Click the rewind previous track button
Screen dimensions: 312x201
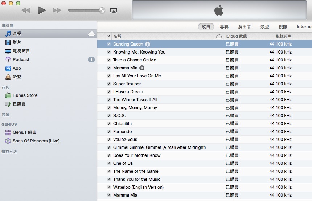(26, 10)
